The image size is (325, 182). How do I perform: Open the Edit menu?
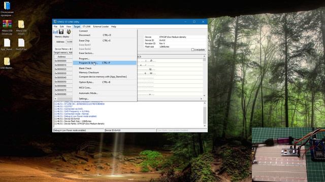(62, 27)
